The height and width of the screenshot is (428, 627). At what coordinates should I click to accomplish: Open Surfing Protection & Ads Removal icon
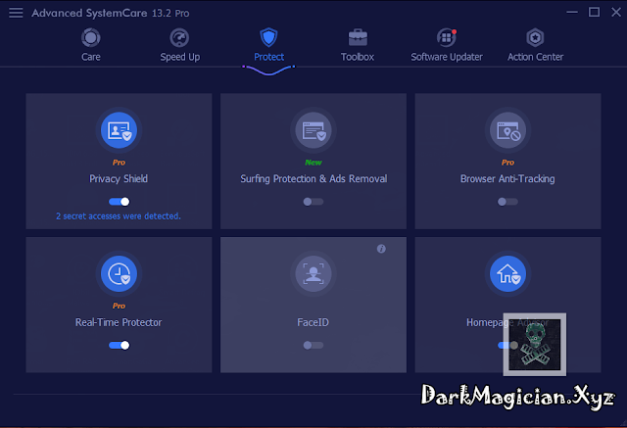313,130
